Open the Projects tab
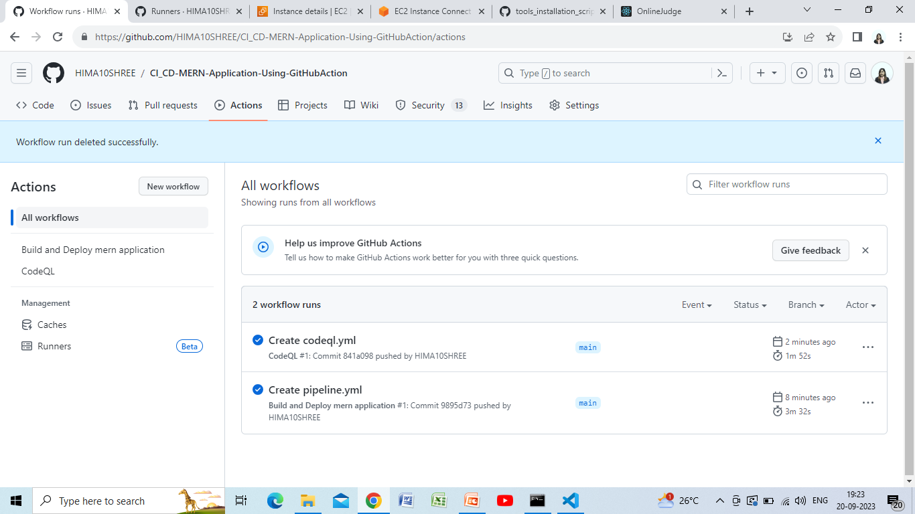Viewport: 915px width, 514px height. 303,105
